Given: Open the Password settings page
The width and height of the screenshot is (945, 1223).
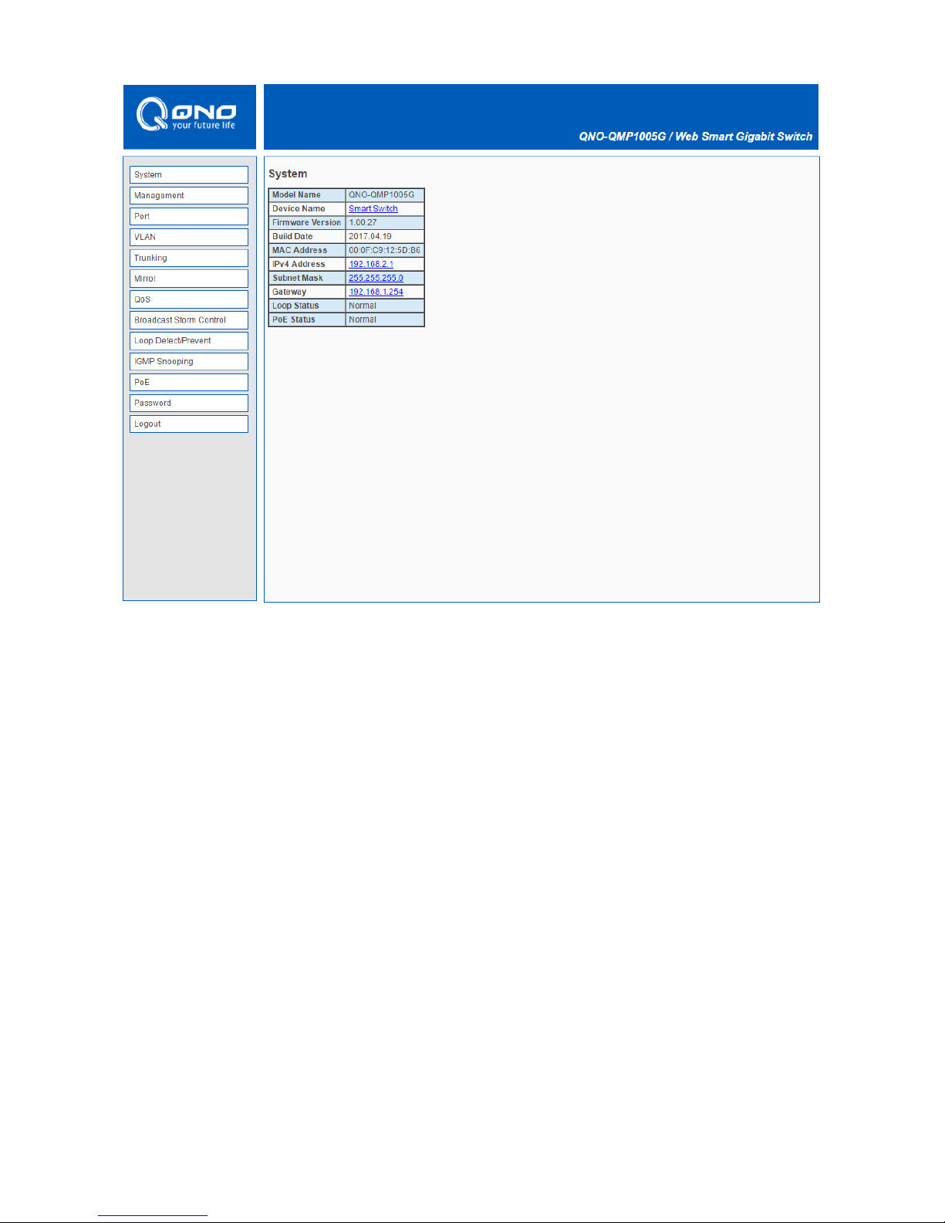Looking at the screenshot, I should pyautogui.click(x=188, y=404).
